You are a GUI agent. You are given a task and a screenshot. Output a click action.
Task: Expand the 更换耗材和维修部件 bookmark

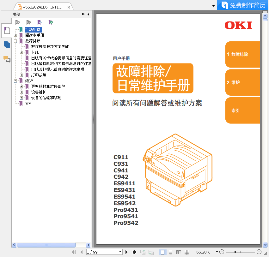pos(21,87)
